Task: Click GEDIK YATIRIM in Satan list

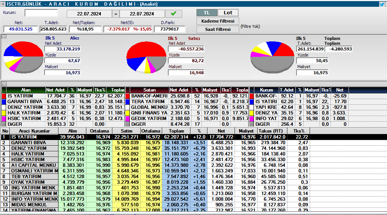Action: tap(149, 119)
